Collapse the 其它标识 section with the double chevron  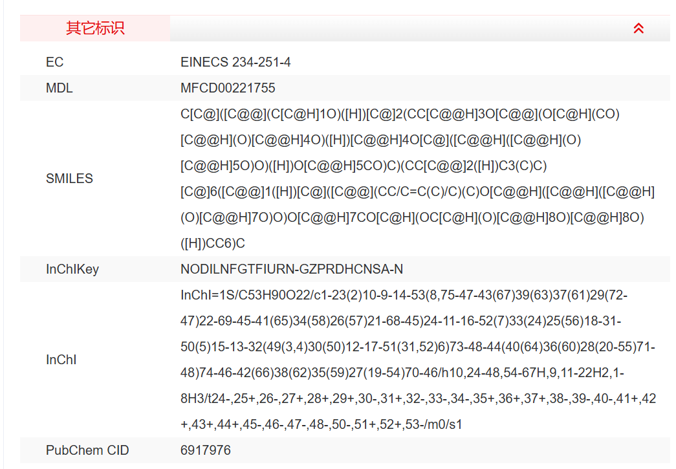click(x=638, y=28)
